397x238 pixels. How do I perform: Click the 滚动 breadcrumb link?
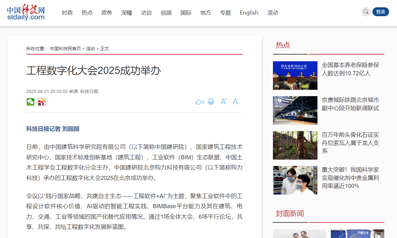(x=90, y=49)
